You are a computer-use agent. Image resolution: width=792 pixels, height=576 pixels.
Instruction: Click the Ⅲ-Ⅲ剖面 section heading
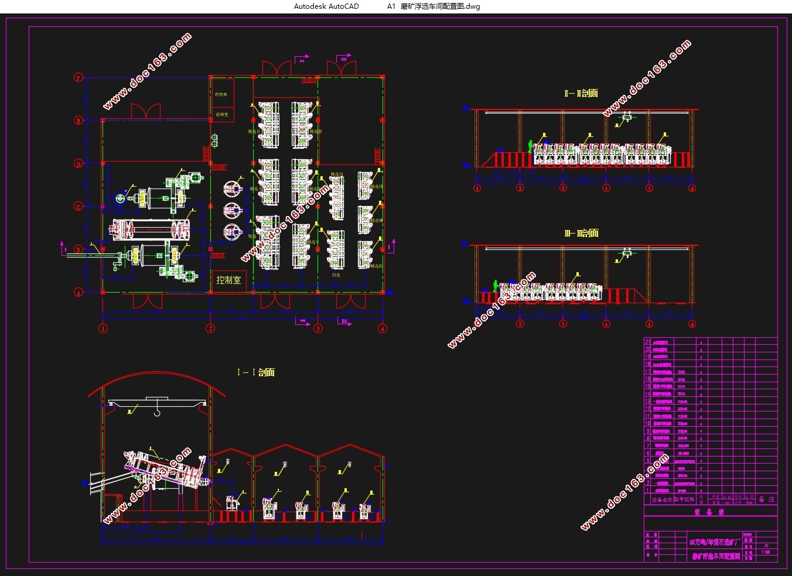[x=581, y=233]
